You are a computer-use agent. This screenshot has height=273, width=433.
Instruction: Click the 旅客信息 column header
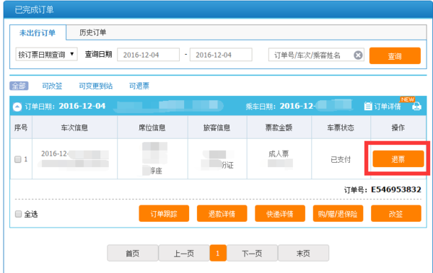(217, 127)
